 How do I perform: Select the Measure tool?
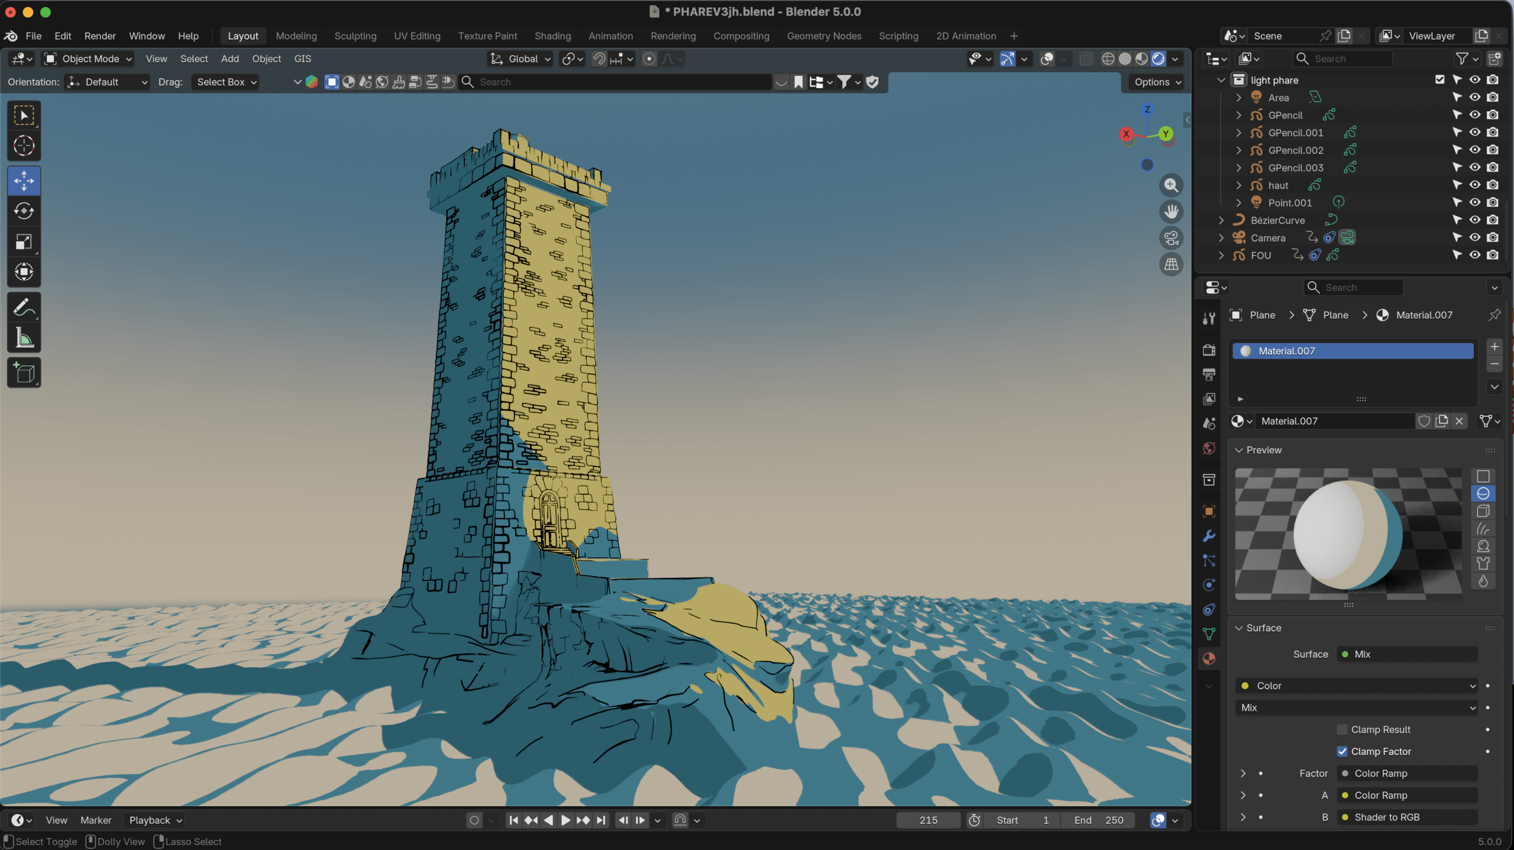coord(24,338)
